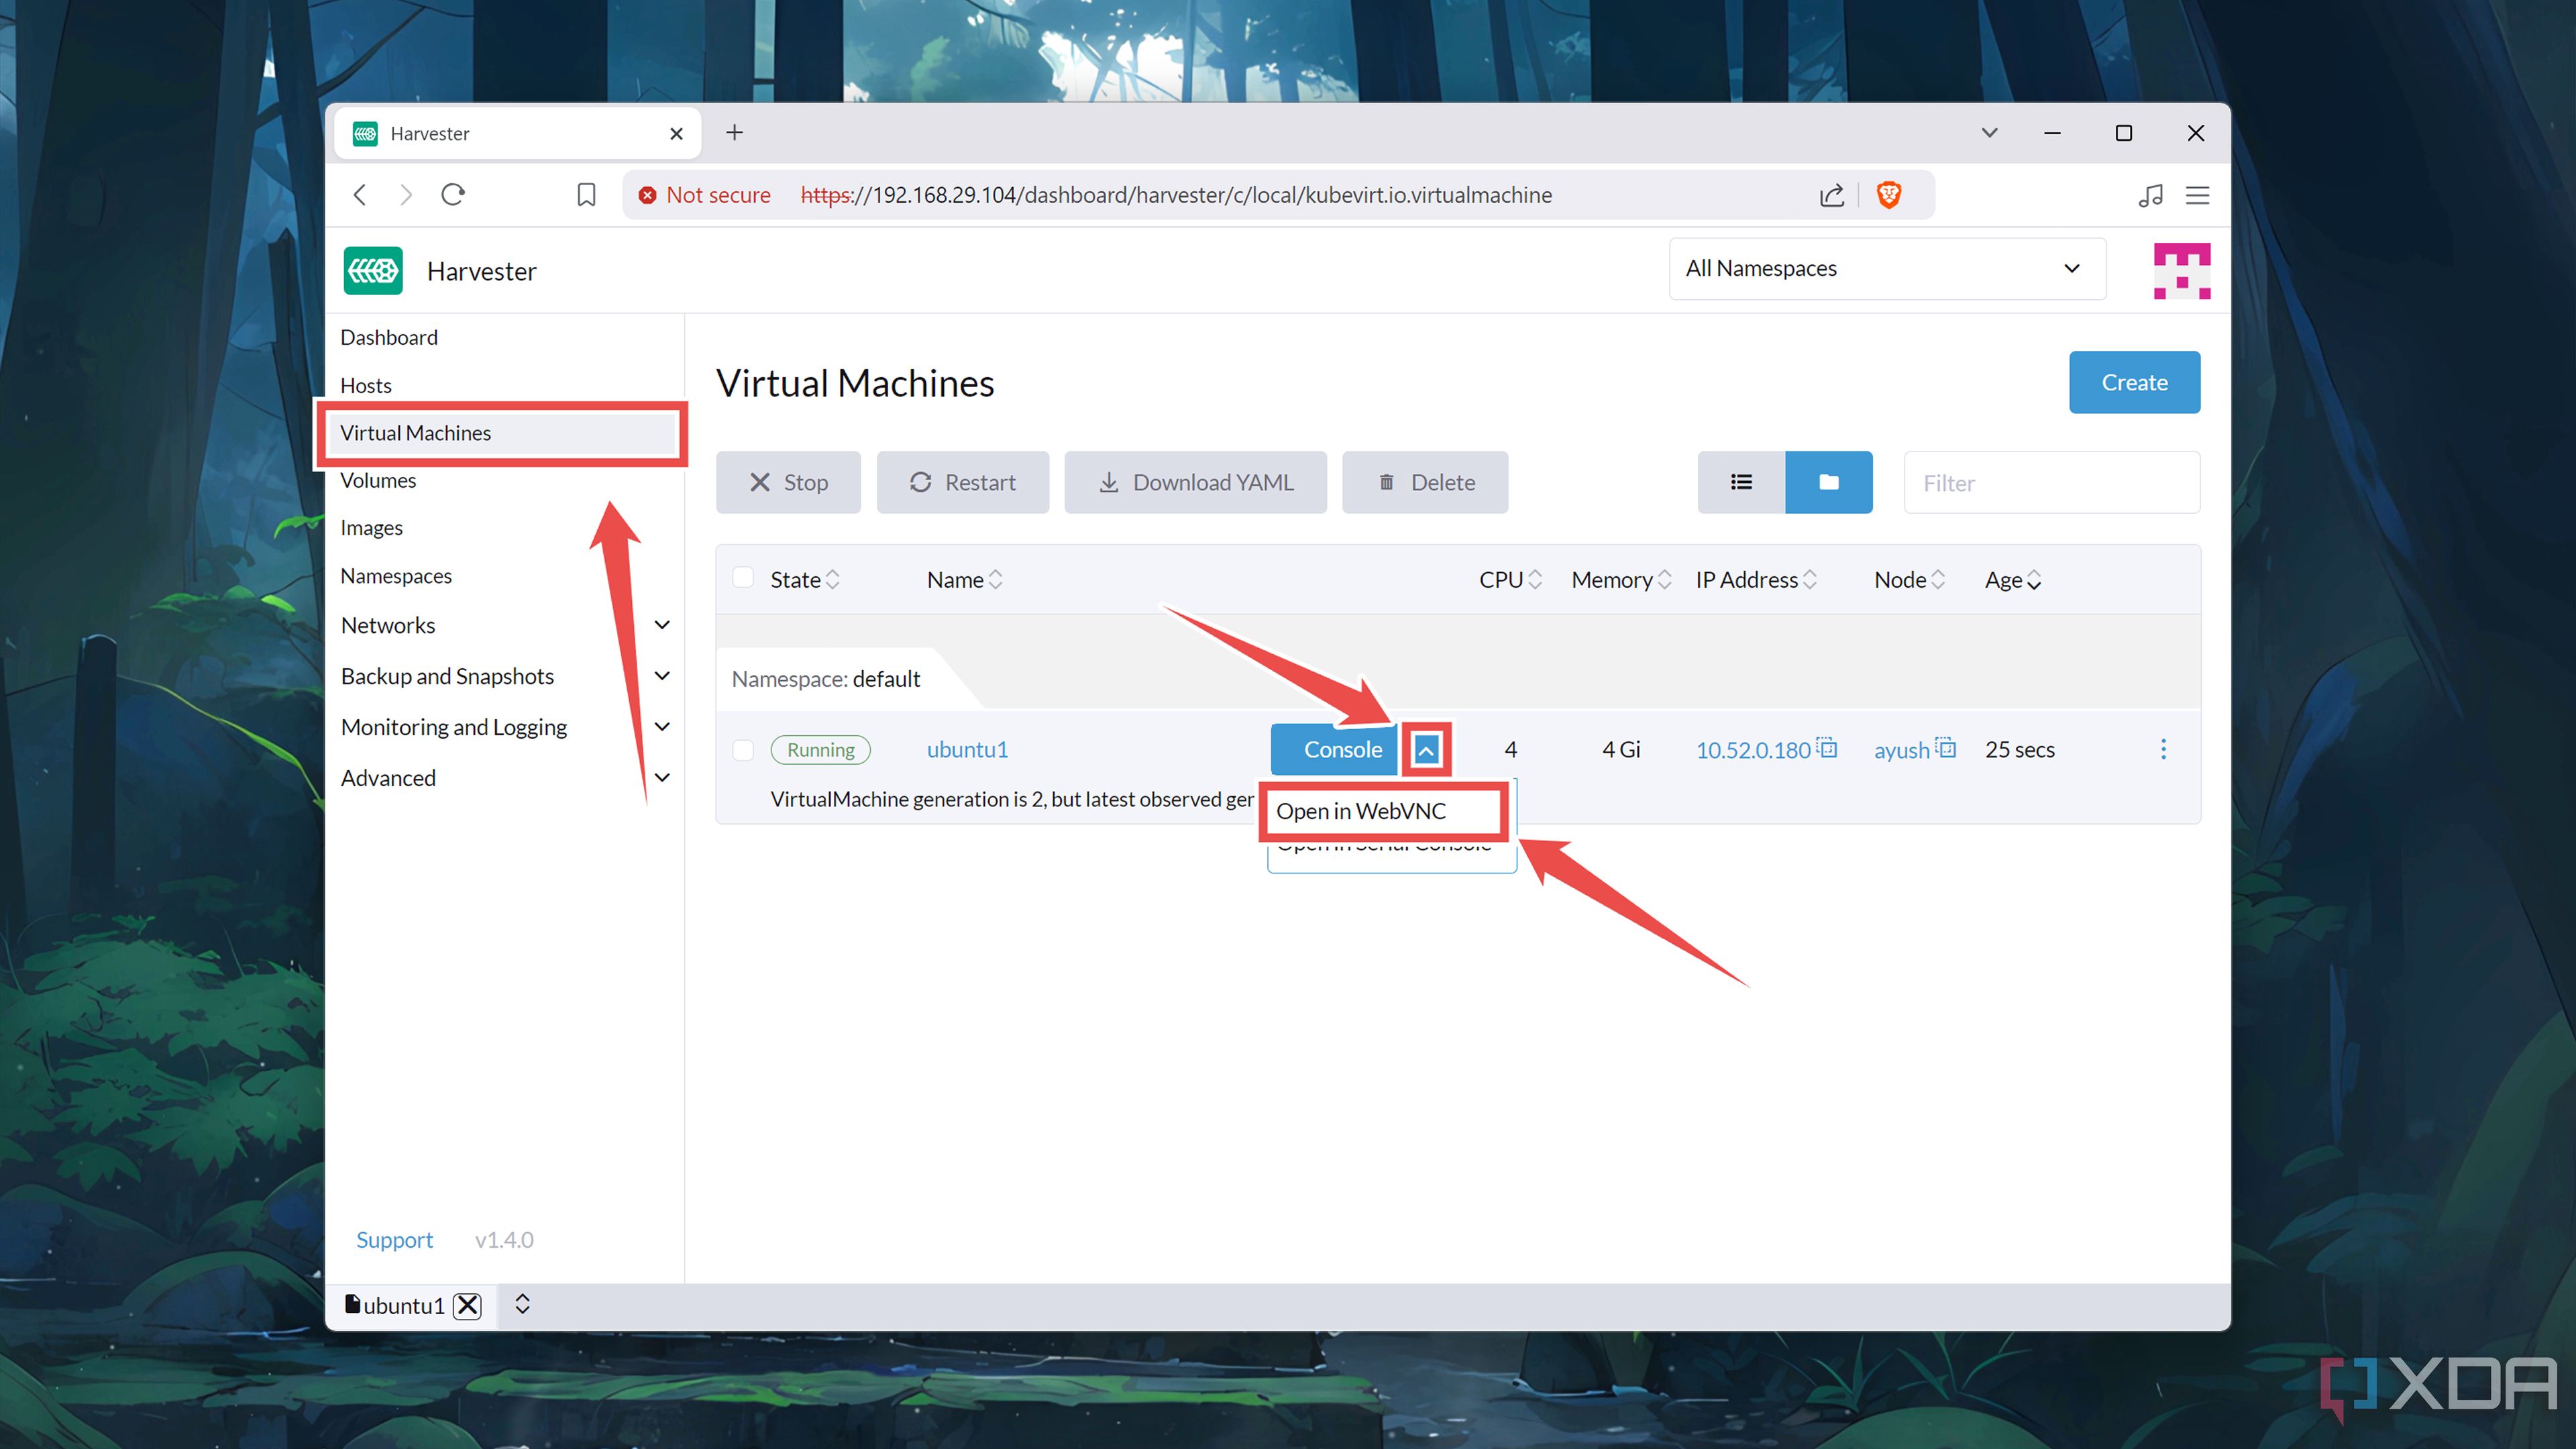This screenshot has height=1449, width=2576.
Task: Sort table by State column
Action: click(805, 580)
